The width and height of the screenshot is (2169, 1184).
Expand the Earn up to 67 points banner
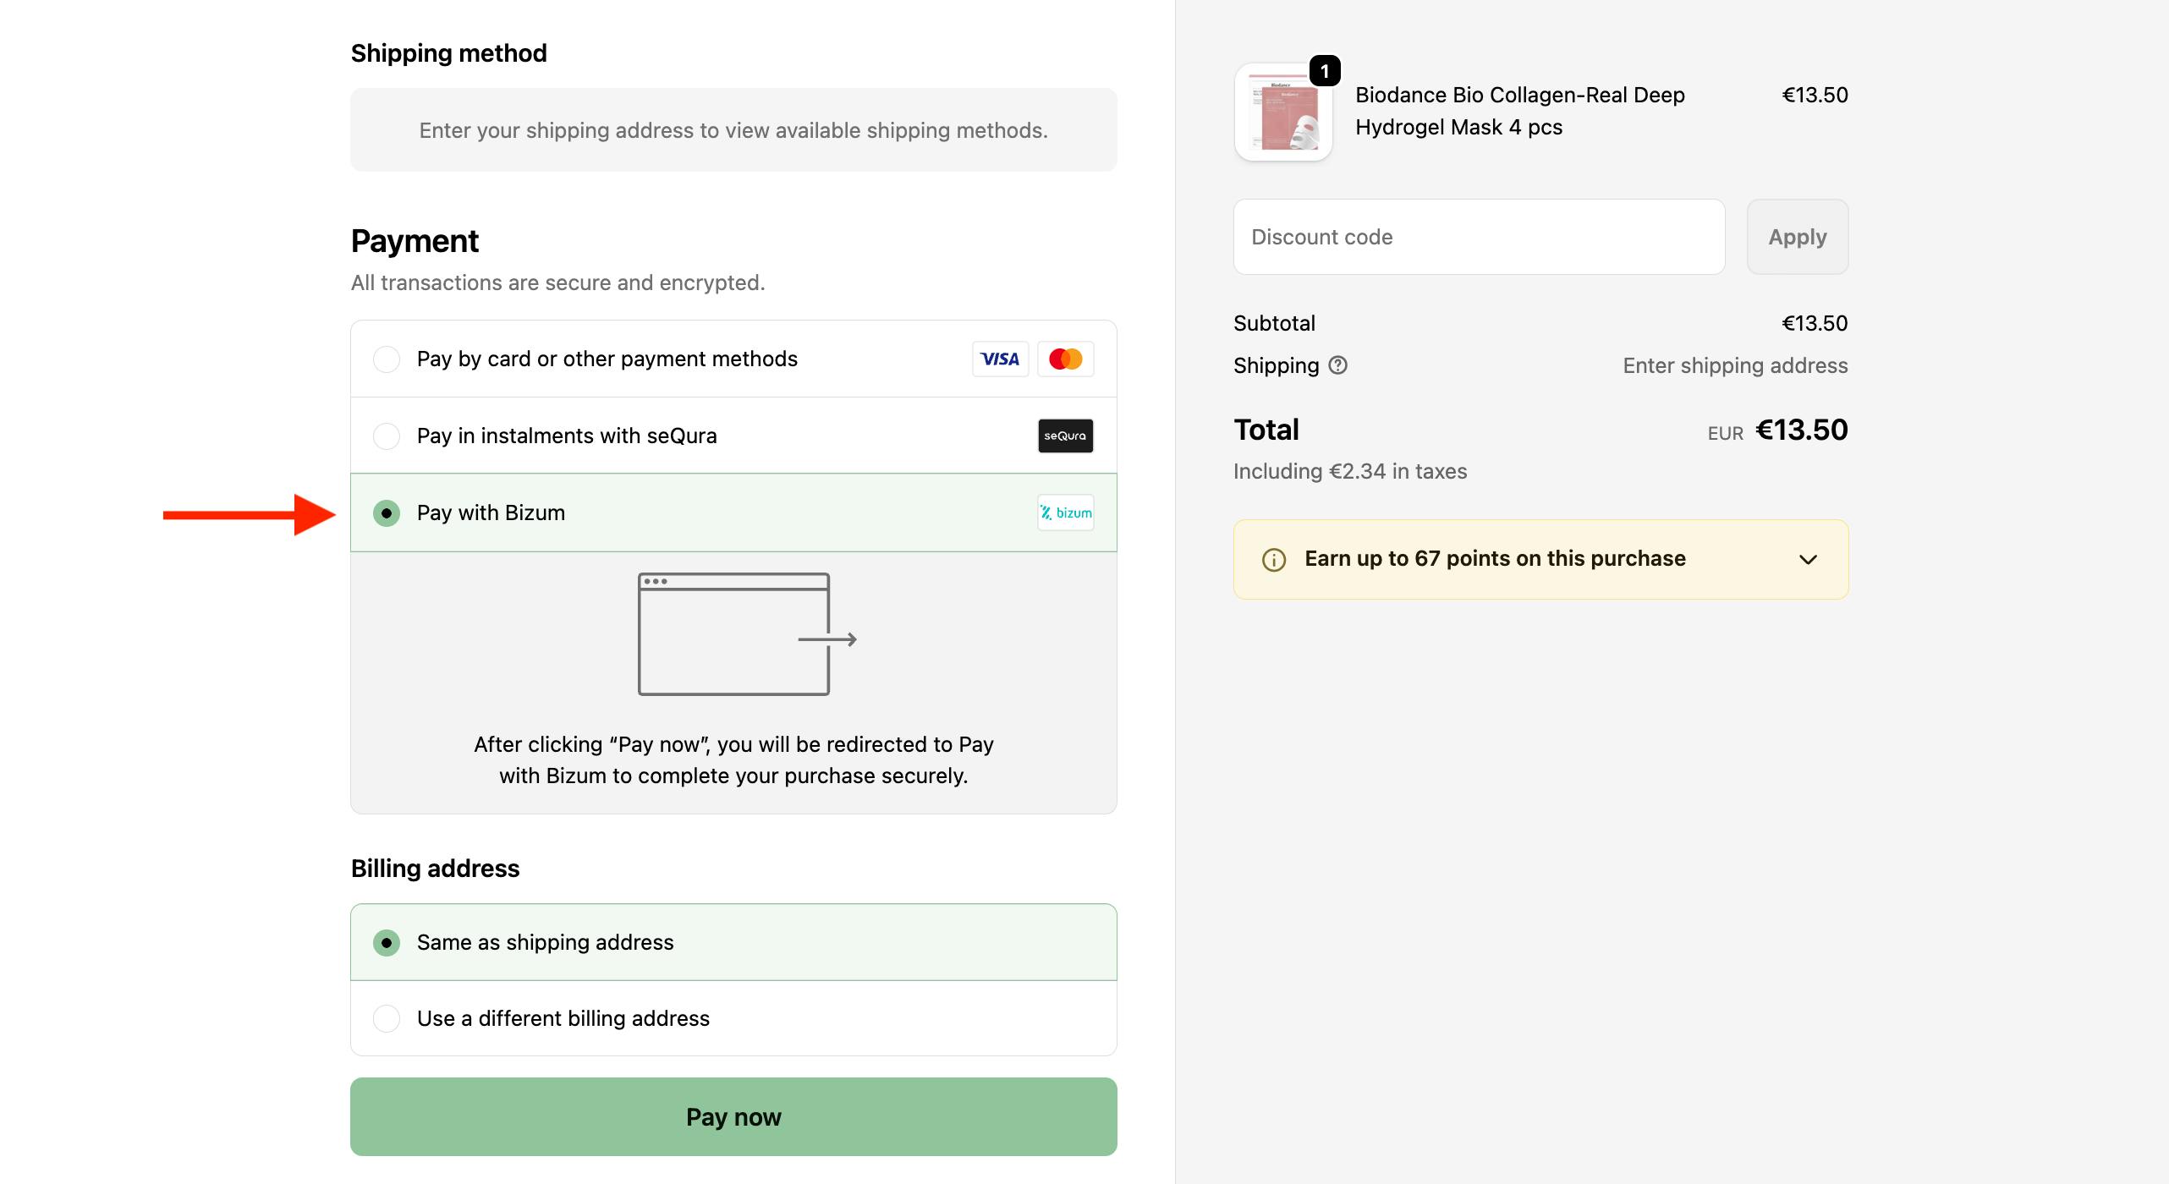[x=1808, y=559]
